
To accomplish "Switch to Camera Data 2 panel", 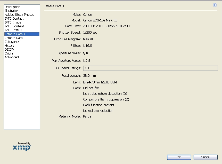I will [15, 38].
